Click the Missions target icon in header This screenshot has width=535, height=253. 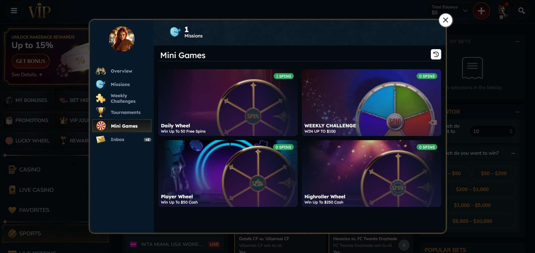(175, 32)
